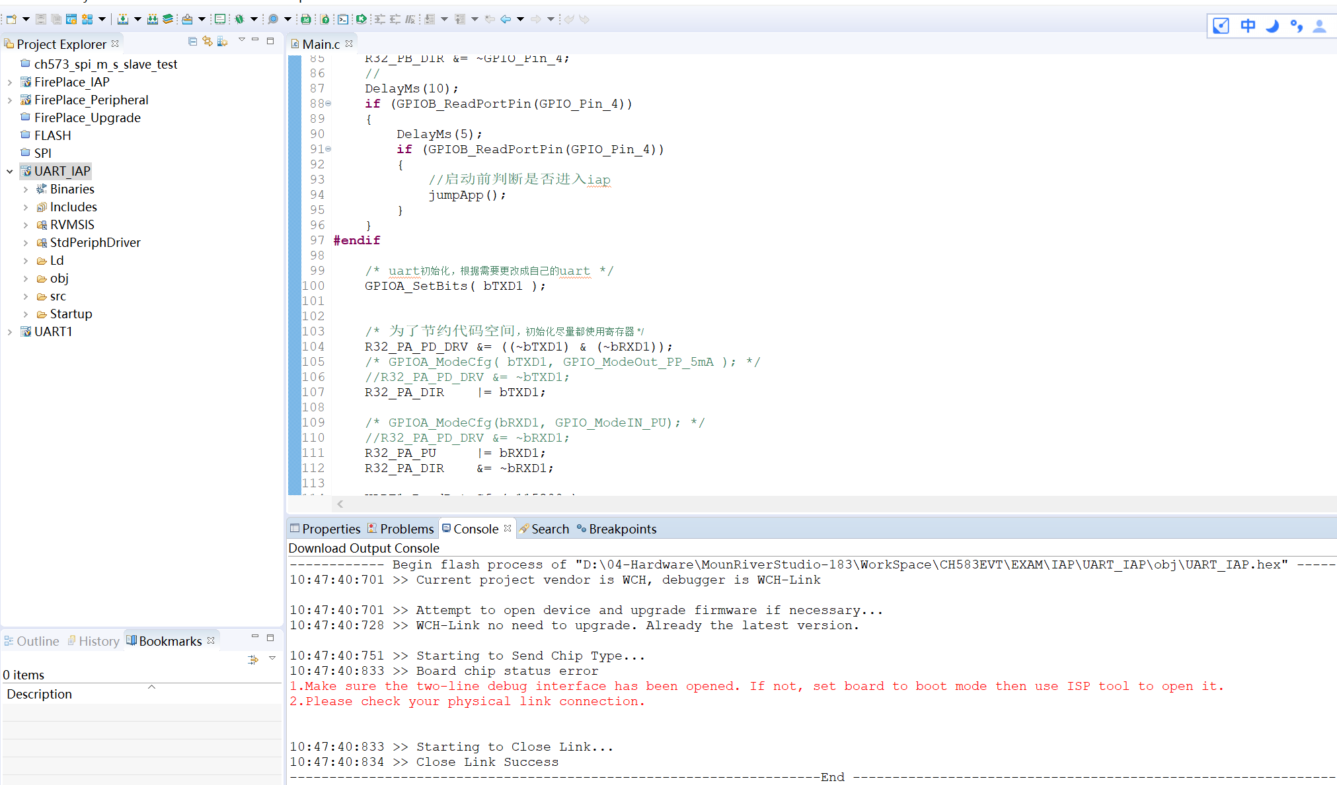Click the Download to chip toolbar icon
1337x785 pixels.
click(x=123, y=19)
